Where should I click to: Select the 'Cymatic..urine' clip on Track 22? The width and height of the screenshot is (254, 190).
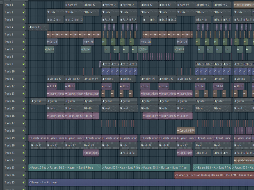(243, 160)
